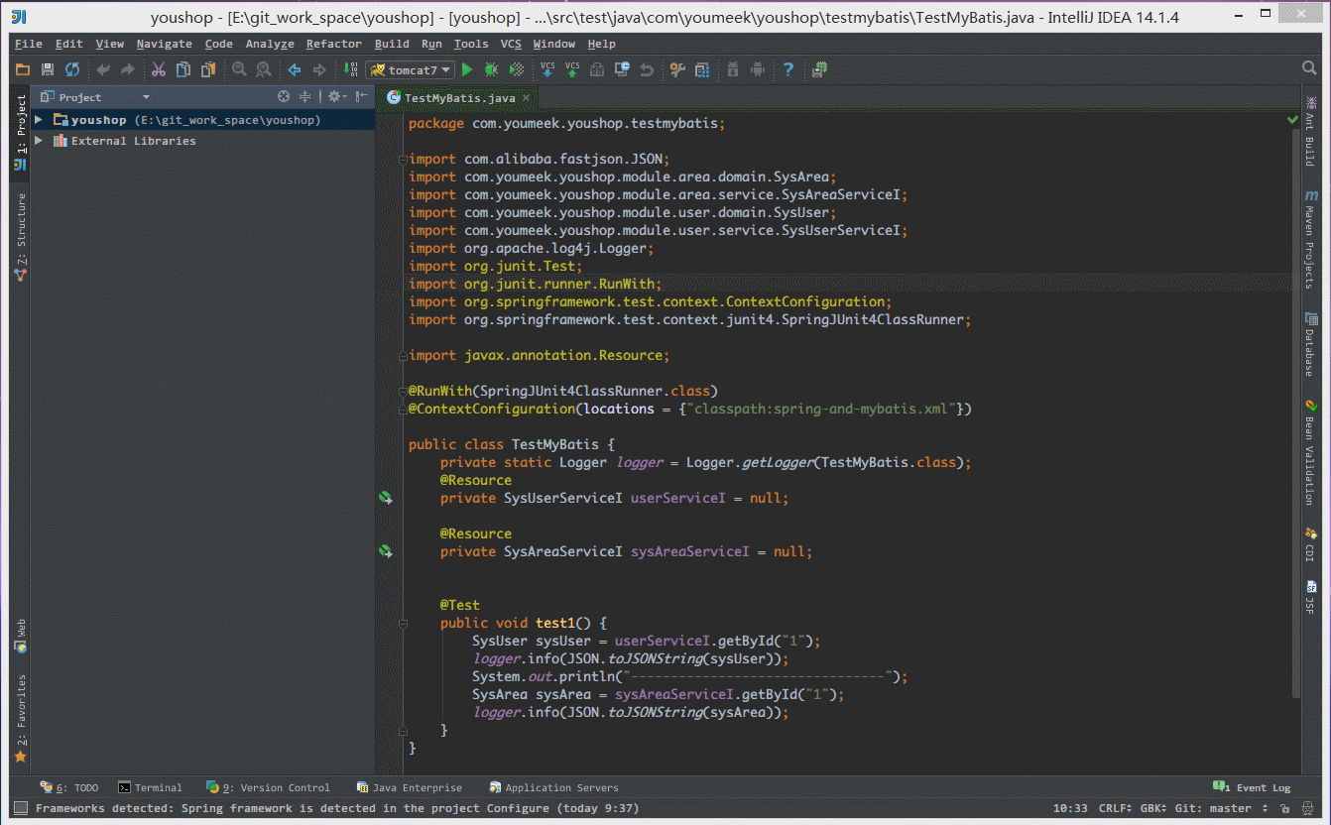Expand the youshop project tree node
The image size is (1331, 825).
tap(39, 120)
